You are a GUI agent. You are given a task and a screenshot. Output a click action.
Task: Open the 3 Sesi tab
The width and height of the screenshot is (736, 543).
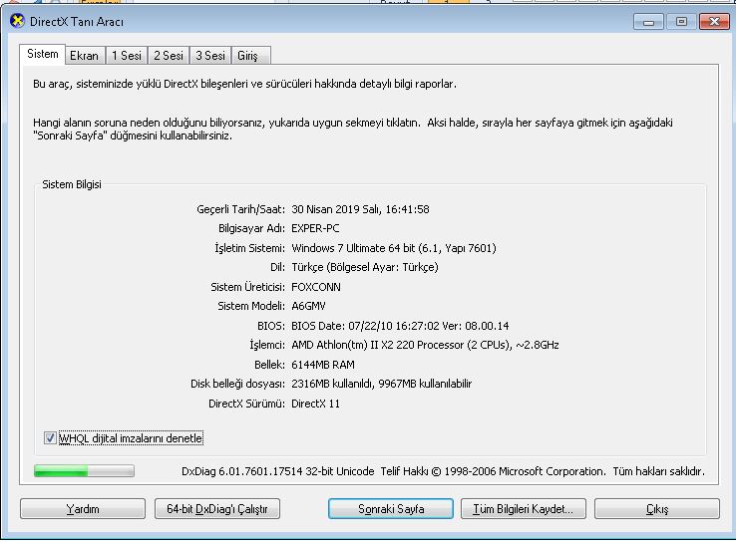click(x=210, y=56)
